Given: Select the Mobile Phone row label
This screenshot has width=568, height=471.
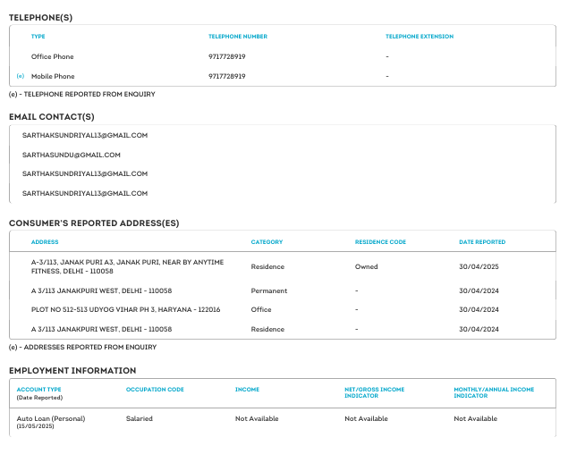Looking at the screenshot, I should pos(53,77).
